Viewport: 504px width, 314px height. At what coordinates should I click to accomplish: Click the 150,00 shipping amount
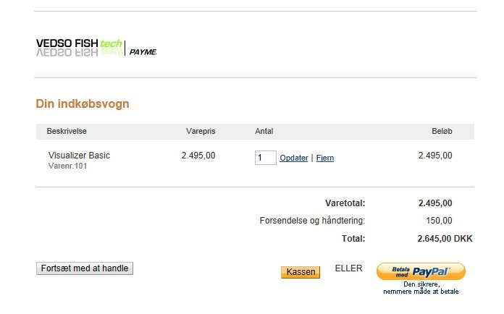[x=439, y=221]
